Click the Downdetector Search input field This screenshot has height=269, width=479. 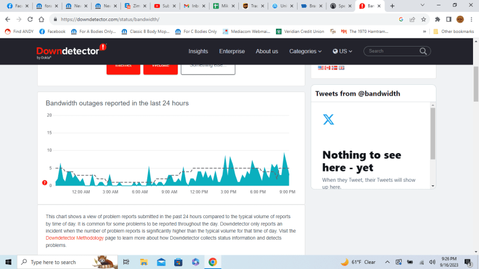(x=393, y=51)
